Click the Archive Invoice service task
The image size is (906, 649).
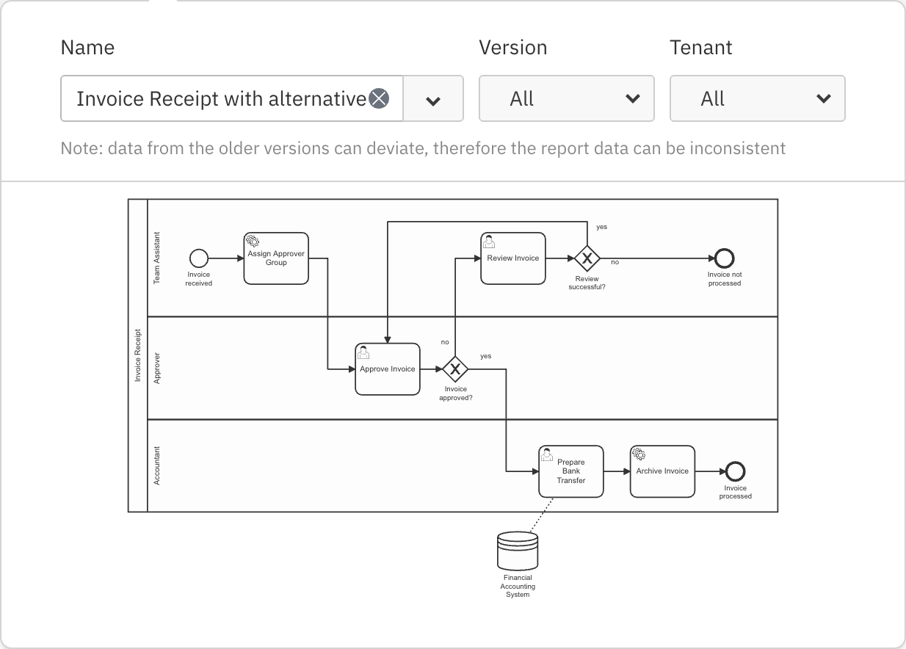coord(662,471)
